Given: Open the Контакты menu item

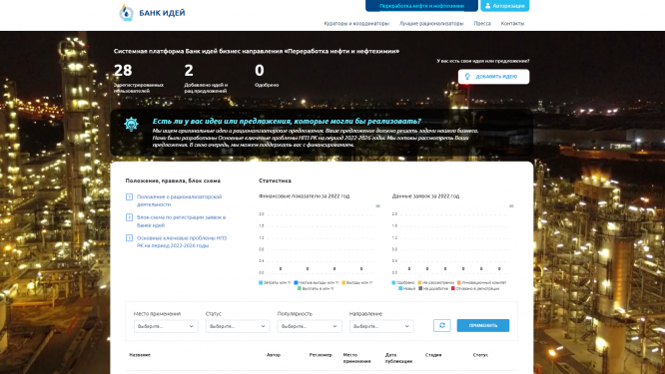Looking at the screenshot, I should point(512,24).
